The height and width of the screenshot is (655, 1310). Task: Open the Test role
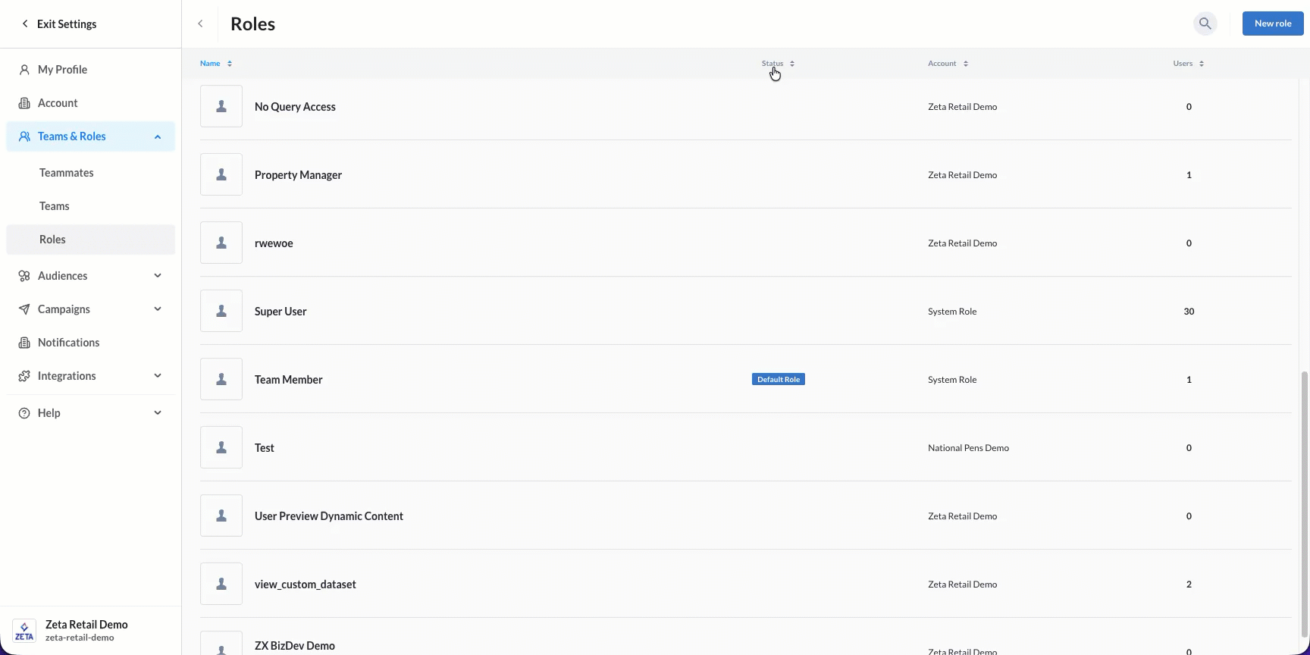pyautogui.click(x=265, y=448)
